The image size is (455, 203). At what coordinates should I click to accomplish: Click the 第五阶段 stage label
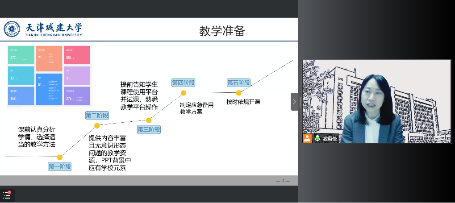238,83
